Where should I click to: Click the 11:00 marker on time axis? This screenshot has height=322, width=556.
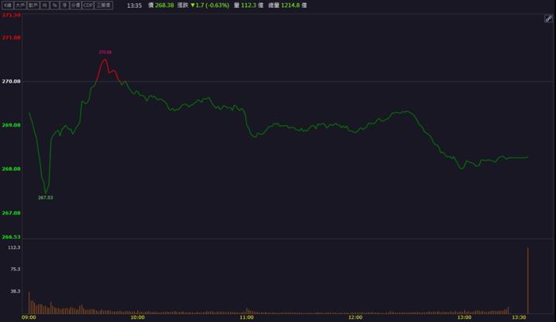tap(246, 317)
